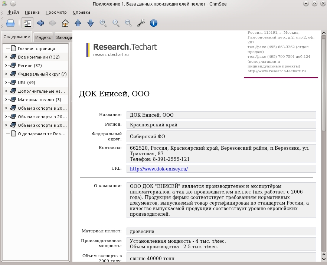
Task: Select Главная страница in contents tree
Action: coord(36,49)
